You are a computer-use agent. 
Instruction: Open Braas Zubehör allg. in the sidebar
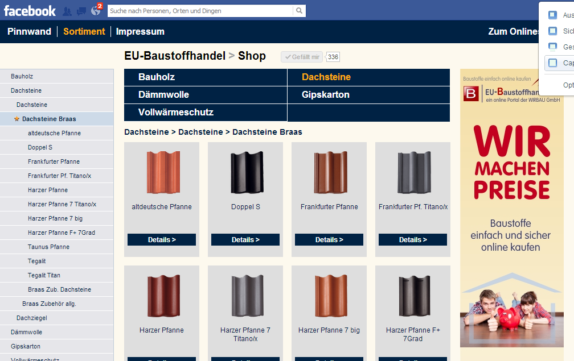[x=57, y=304]
